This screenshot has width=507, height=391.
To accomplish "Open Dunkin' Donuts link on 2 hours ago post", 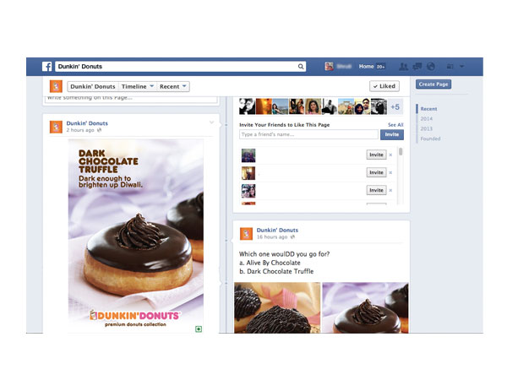I will tap(87, 123).
